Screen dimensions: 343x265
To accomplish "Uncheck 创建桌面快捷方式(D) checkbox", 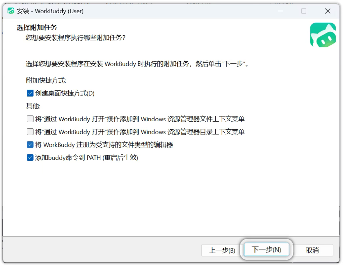I will pos(30,93).
